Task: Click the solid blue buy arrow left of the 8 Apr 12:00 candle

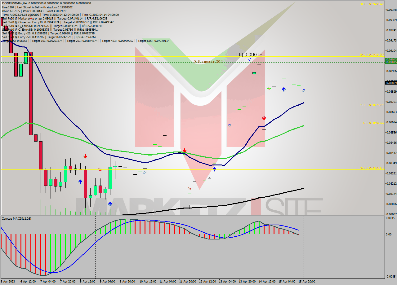Action: (x=80, y=182)
